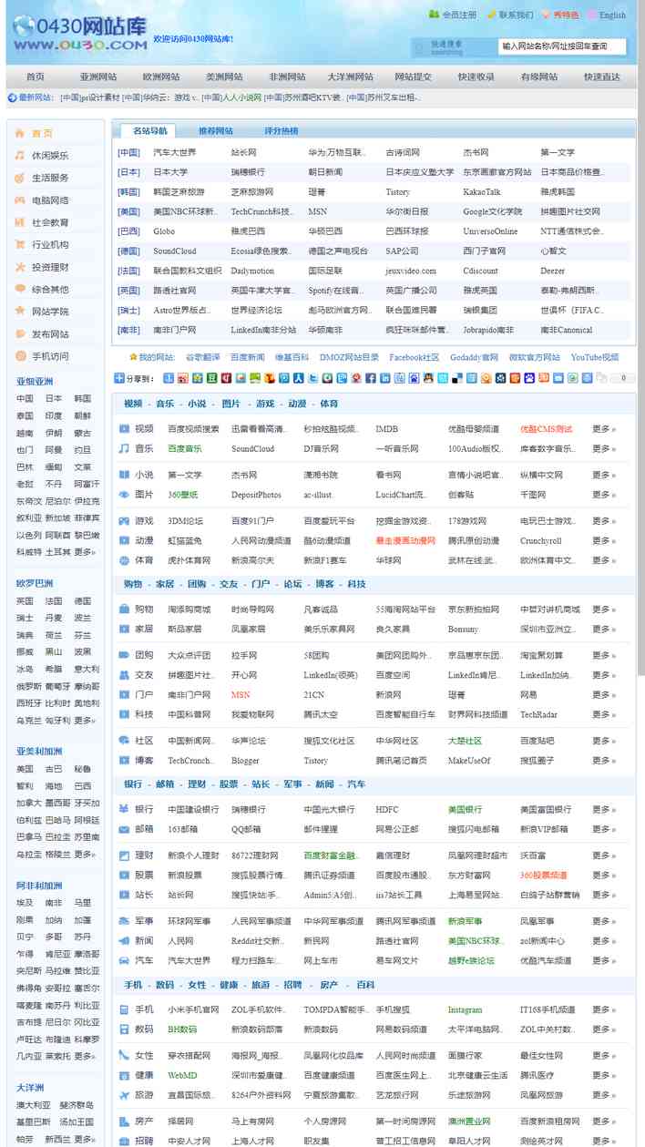Click the member icon beside 会员注册
This screenshot has width=645, height=1147.
tap(434, 15)
